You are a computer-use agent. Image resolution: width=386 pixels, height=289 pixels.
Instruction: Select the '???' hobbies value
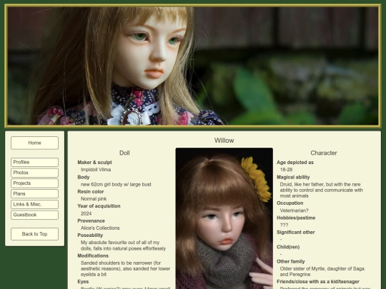(x=284, y=225)
